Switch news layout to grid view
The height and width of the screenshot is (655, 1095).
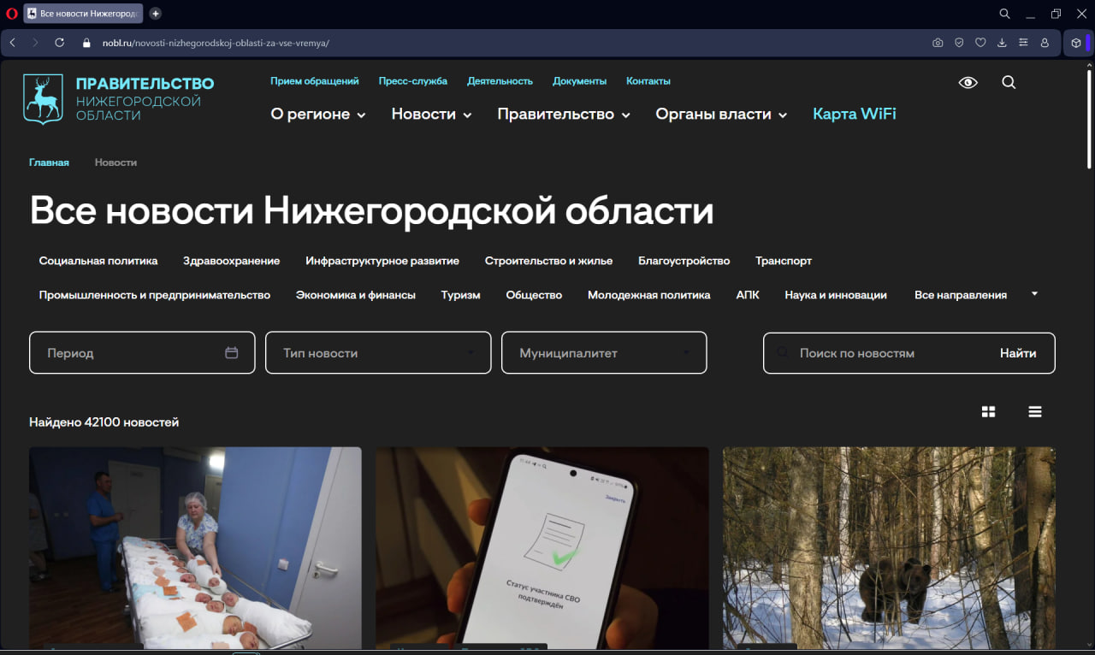[988, 411]
